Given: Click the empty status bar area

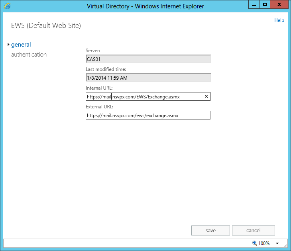Looking at the screenshot, I should (120, 243).
